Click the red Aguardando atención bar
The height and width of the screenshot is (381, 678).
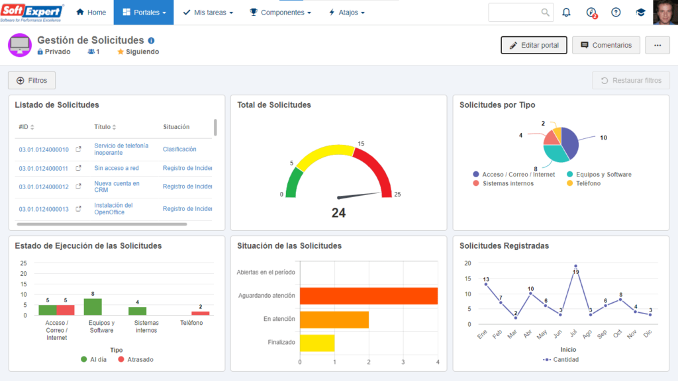[369, 296]
